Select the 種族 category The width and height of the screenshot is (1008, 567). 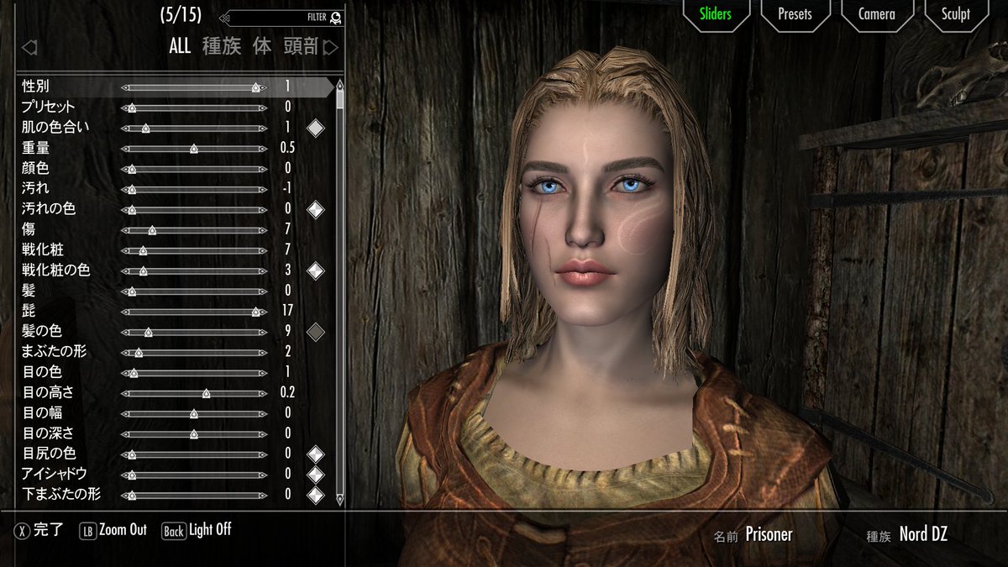221,46
